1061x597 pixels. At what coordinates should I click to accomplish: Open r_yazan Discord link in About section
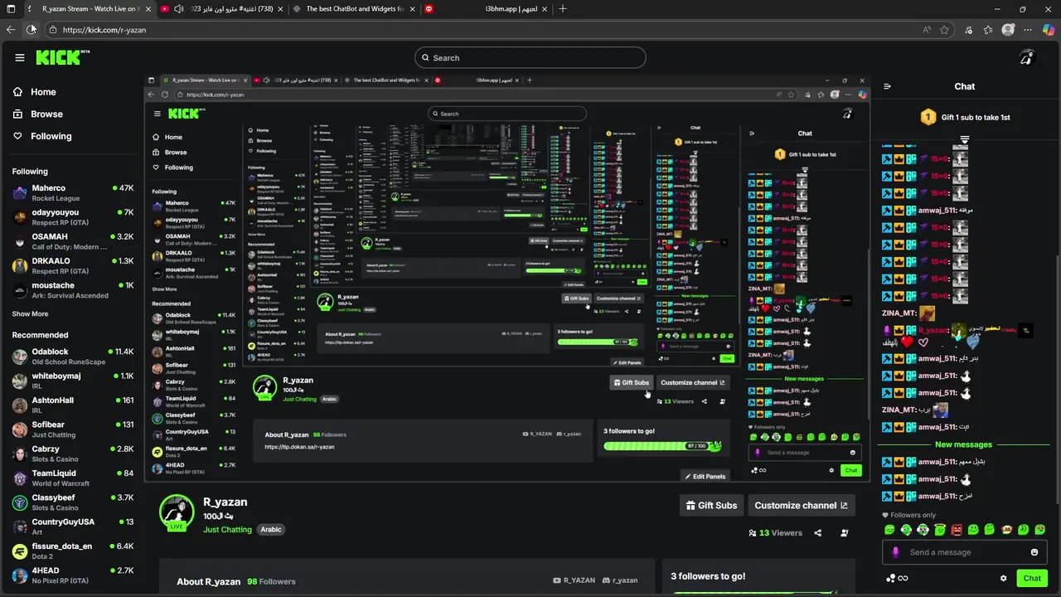pyautogui.click(x=620, y=580)
